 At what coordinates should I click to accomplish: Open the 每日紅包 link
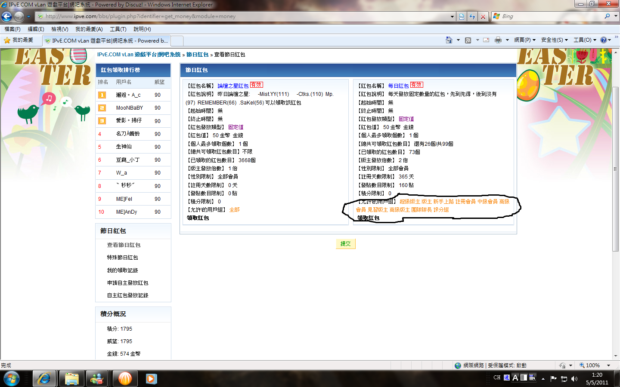coord(398,86)
